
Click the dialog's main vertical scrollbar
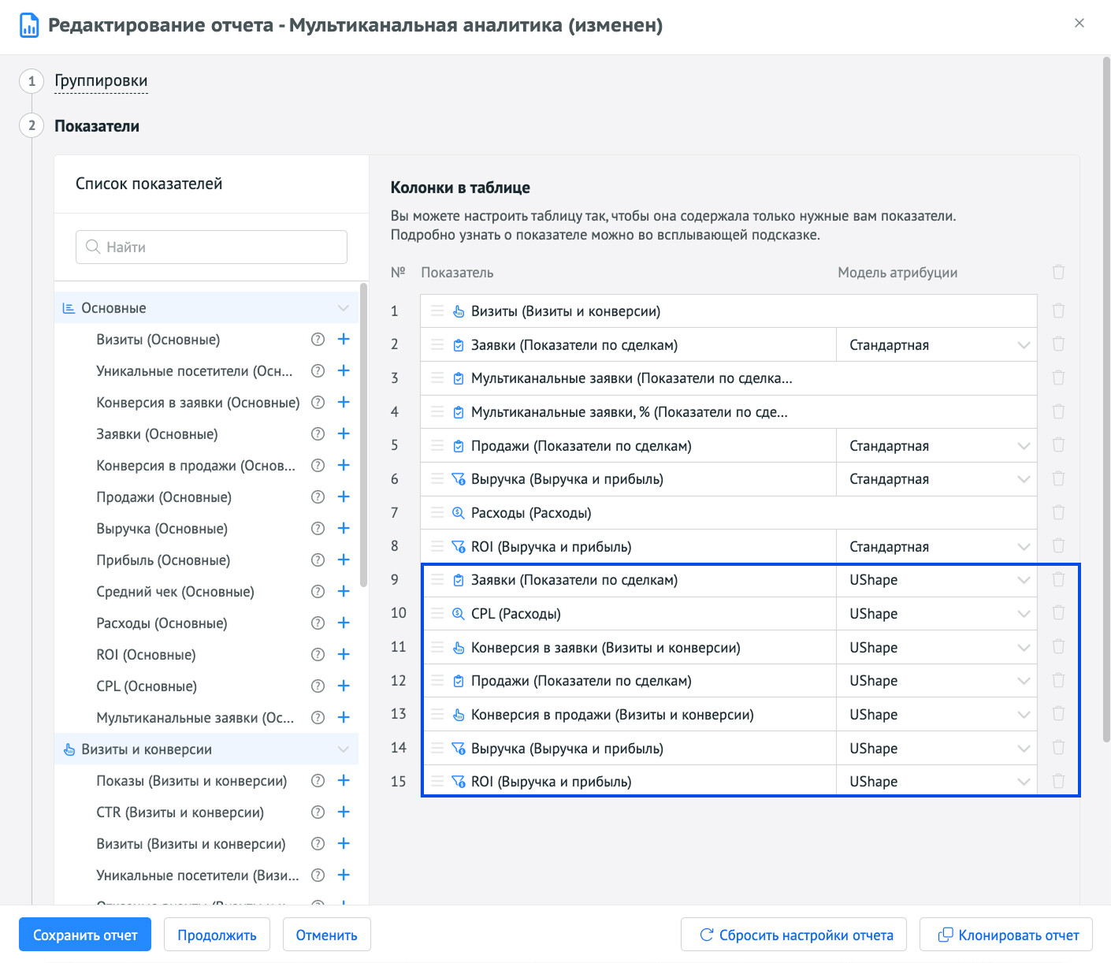[x=1106, y=398]
